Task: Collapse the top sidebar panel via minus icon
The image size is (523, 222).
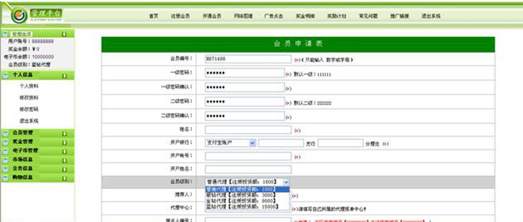Action: pos(5,34)
